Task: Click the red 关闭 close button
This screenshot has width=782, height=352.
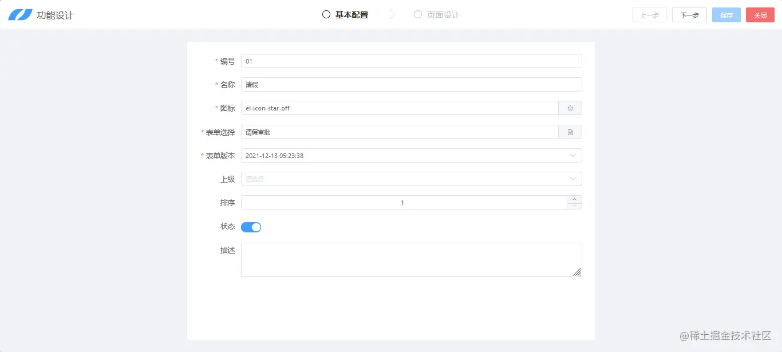Action: point(760,15)
